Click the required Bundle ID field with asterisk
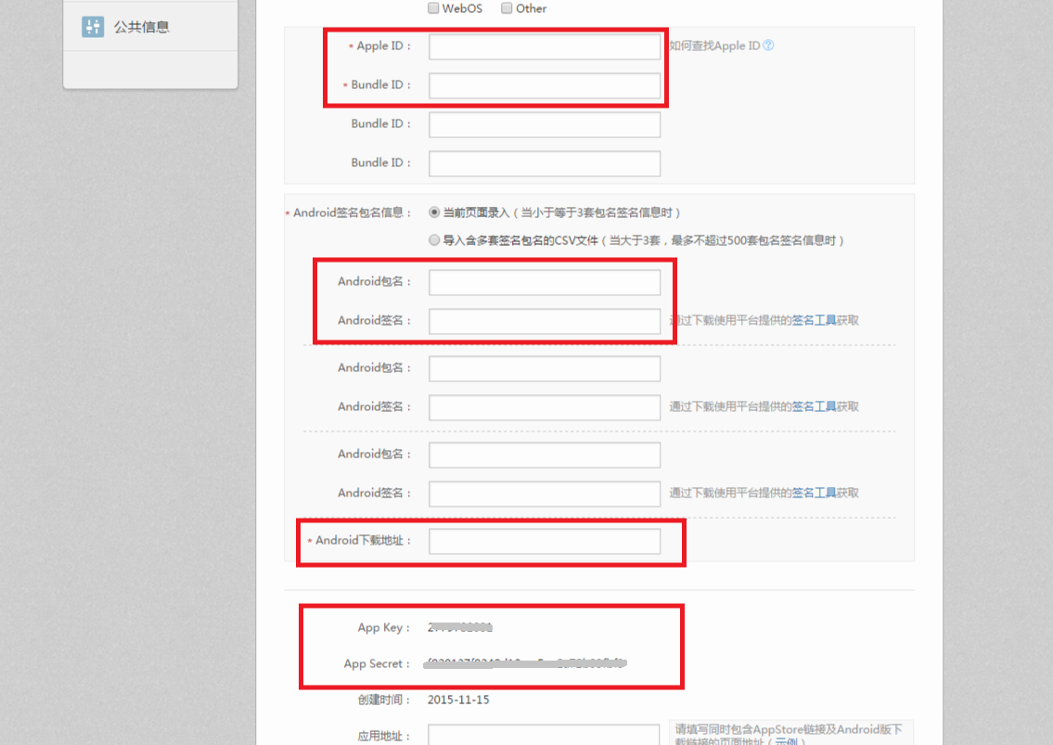 (x=545, y=85)
